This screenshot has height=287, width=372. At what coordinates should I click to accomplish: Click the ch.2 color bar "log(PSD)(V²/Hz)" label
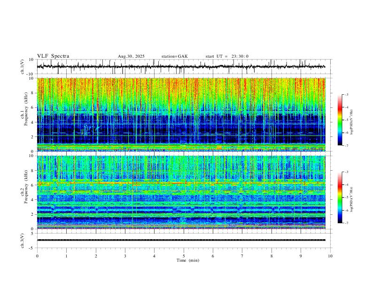pos(352,199)
